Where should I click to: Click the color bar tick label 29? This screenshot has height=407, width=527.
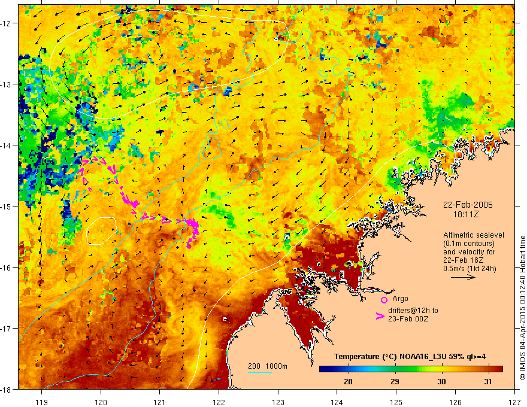(x=395, y=381)
